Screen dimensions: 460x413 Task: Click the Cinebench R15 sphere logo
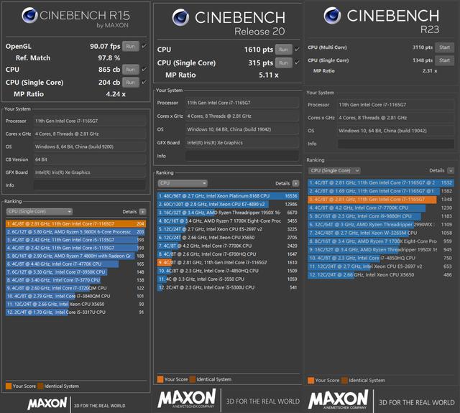[x=29, y=15]
